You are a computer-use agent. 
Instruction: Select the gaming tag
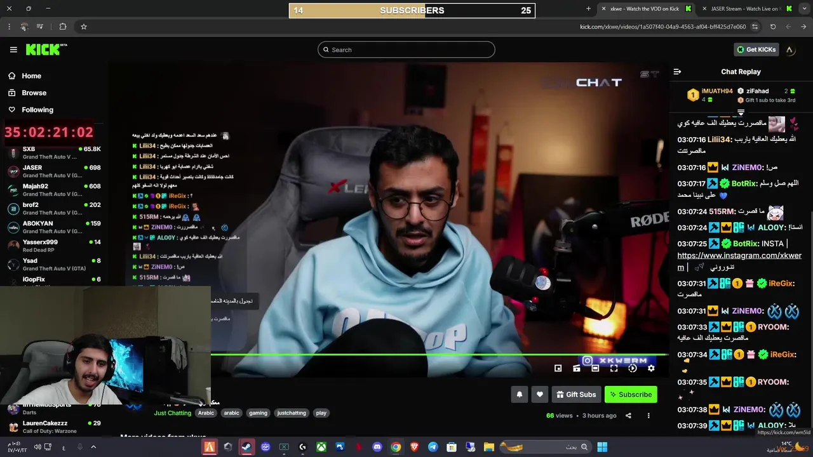pos(258,413)
